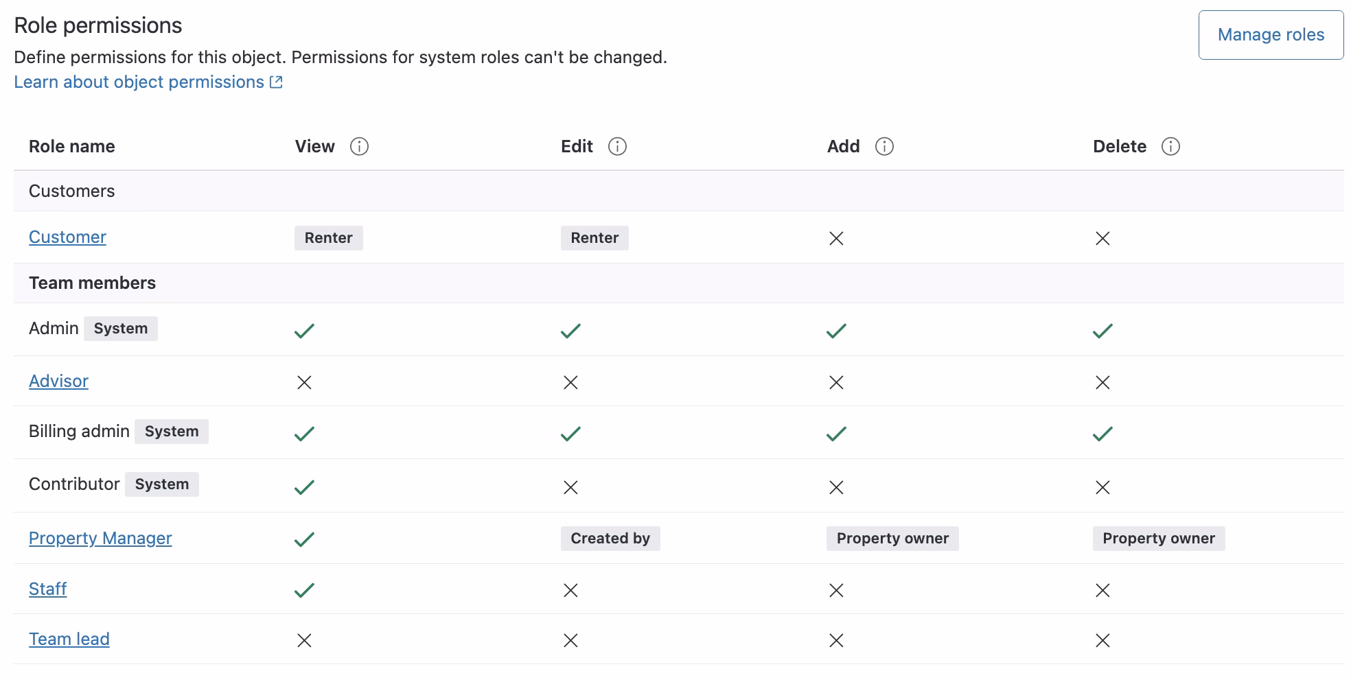This screenshot has height=682, width=1351.
Task: Open the Customer role link
Action: [67, 237]
